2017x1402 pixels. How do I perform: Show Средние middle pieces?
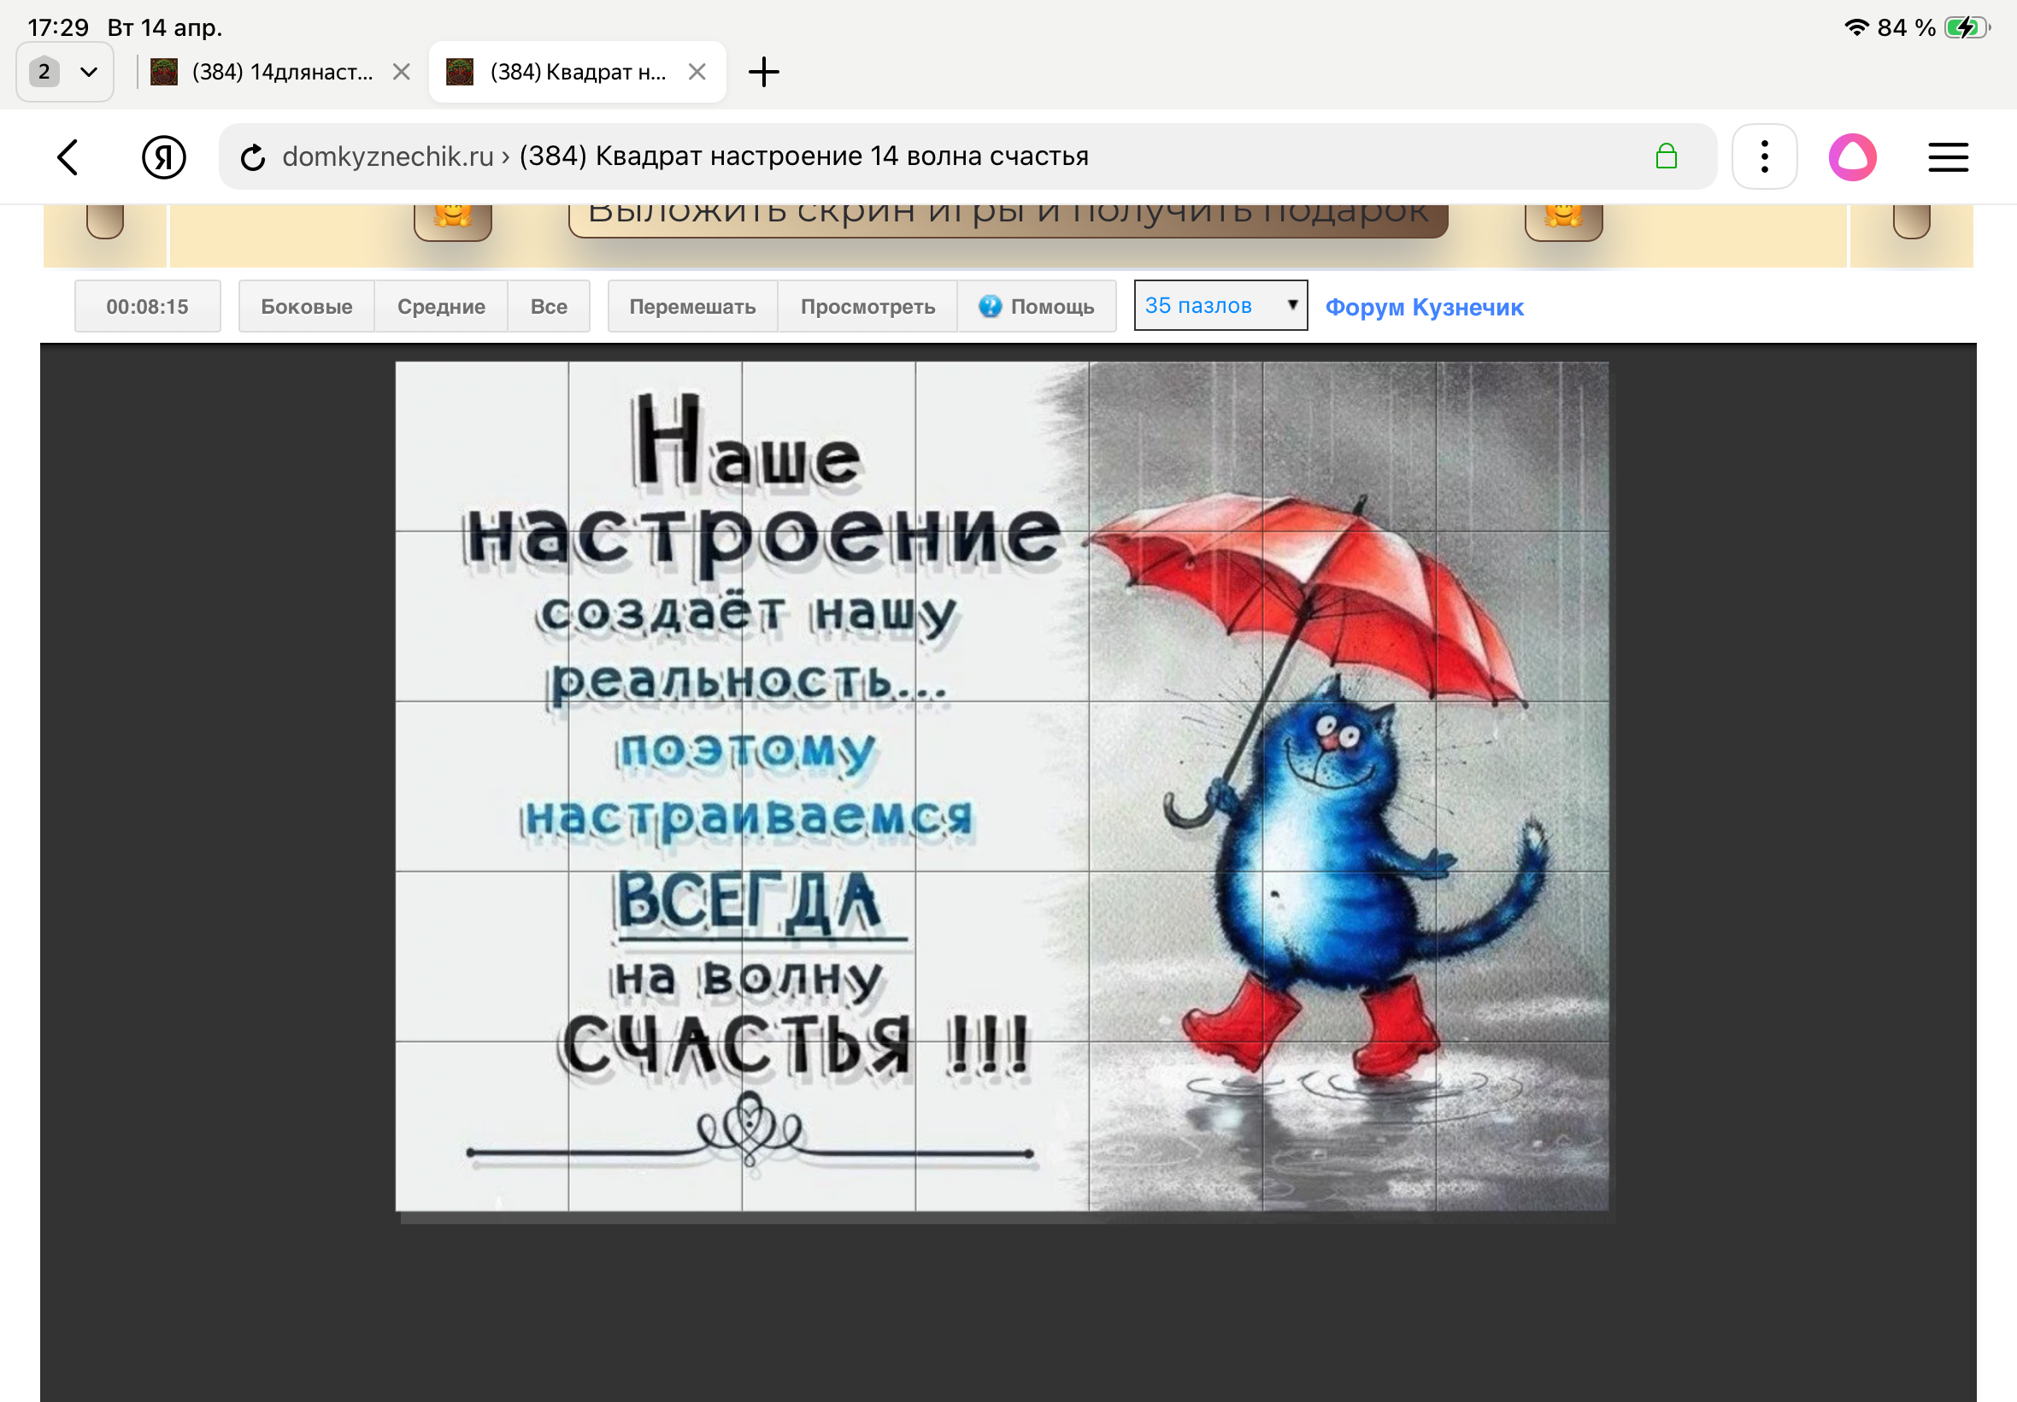pyautogui.click(x=441, y=307)
